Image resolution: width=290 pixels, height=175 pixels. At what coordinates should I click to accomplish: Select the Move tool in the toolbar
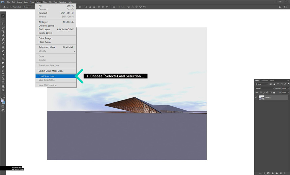[x=3, y=16]
